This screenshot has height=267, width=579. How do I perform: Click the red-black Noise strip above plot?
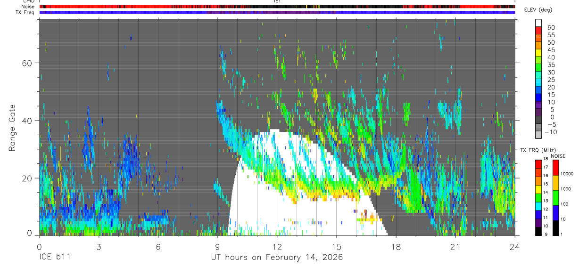pos(277,7)
